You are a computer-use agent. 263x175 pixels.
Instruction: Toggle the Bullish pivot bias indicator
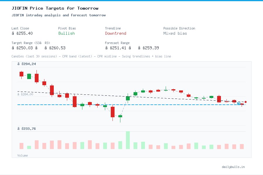click(x=66, y=34)
